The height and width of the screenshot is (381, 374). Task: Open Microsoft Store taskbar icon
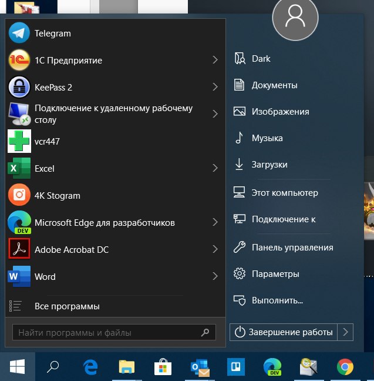click(163, 367)
